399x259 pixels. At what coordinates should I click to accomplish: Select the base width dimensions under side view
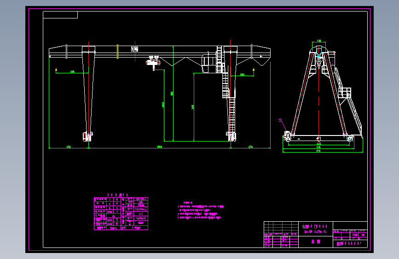click(323, 148)
